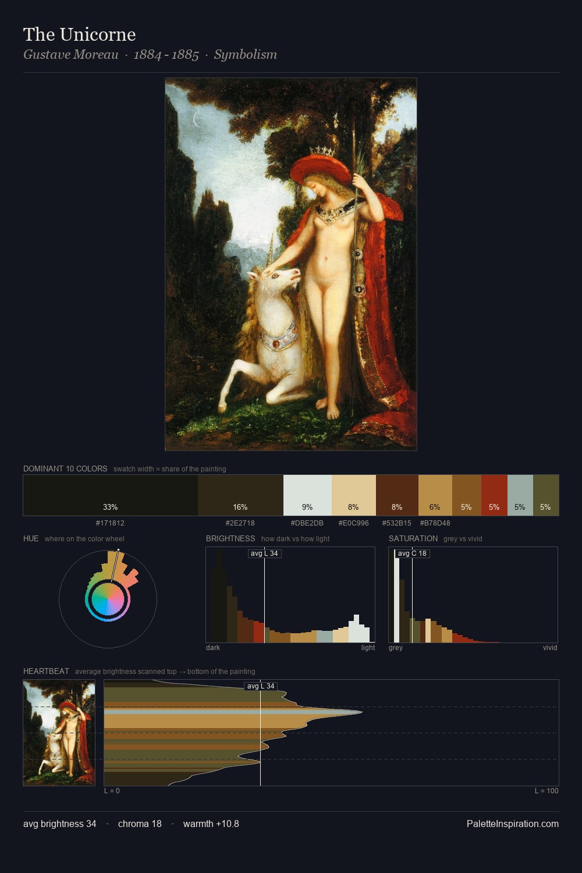This screenshot has width=582, height=873.
Task: Select the 5% medium brown swatch
Action: [467, 495]
